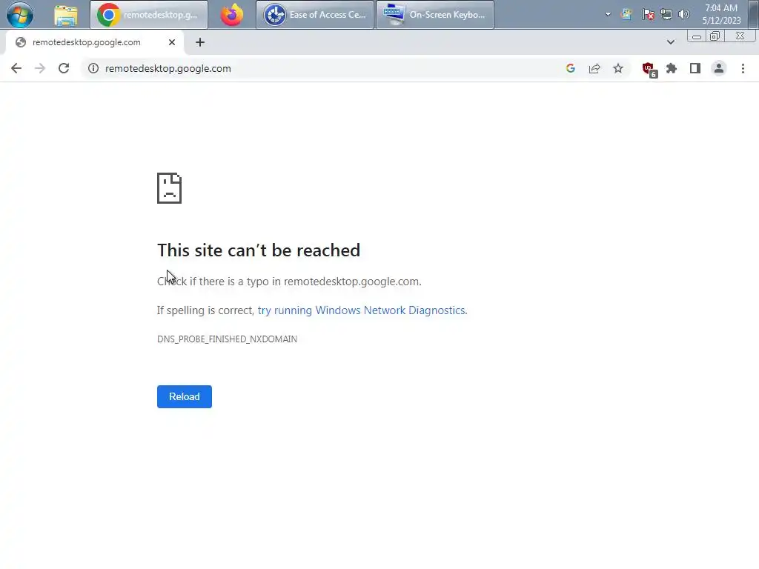Screen dimensions: 759x569
Task: Expand the Chrome tab search chevron
Action: coord(670,42)
